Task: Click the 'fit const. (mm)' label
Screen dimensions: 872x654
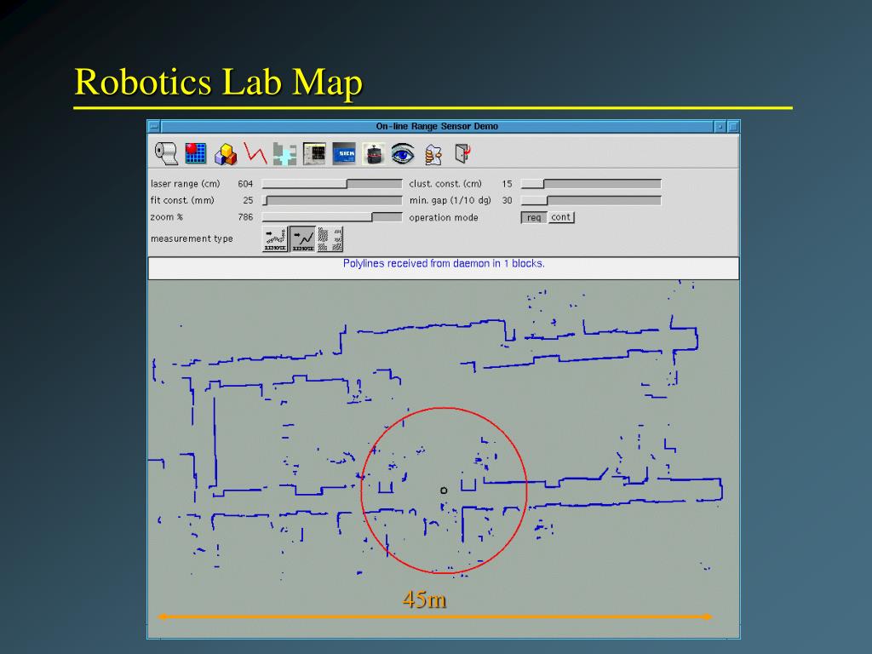Action: 182,200
